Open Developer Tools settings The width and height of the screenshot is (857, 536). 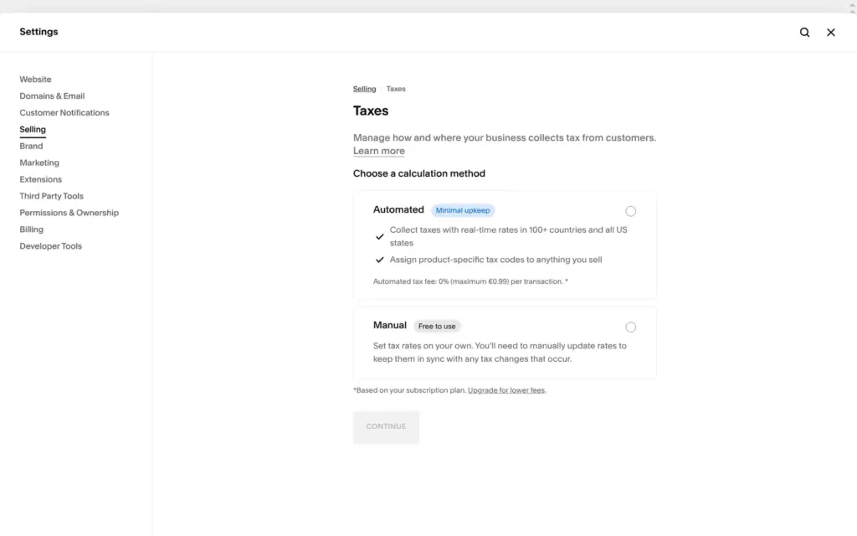point(51,246)
